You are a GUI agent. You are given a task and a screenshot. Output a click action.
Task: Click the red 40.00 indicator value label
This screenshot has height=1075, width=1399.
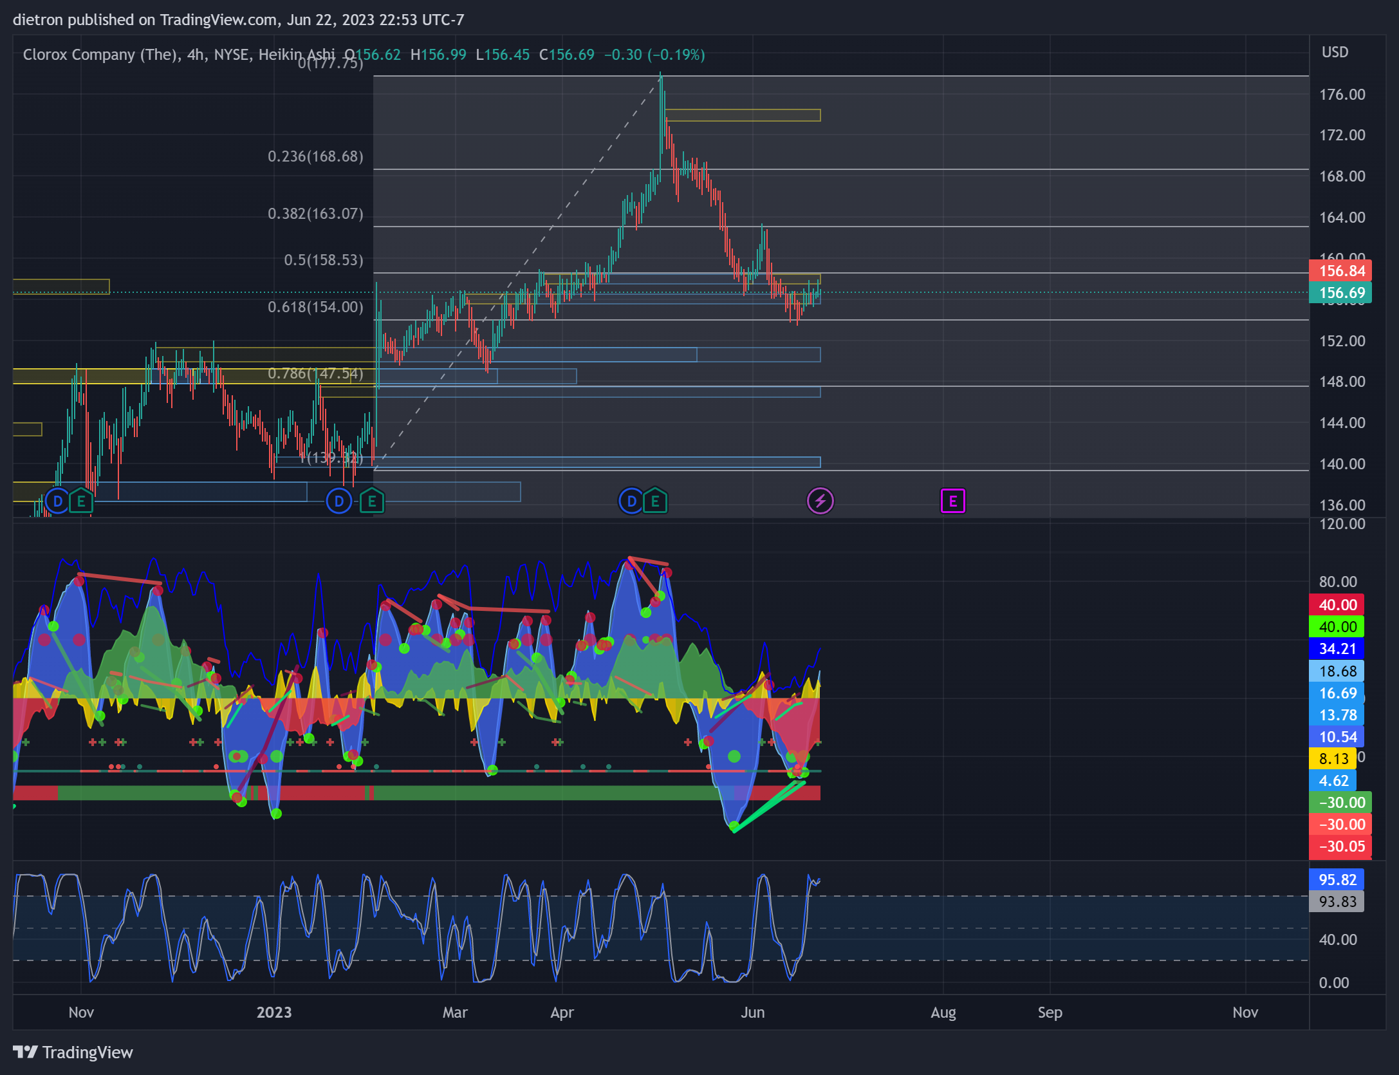tap(1337, 605)
